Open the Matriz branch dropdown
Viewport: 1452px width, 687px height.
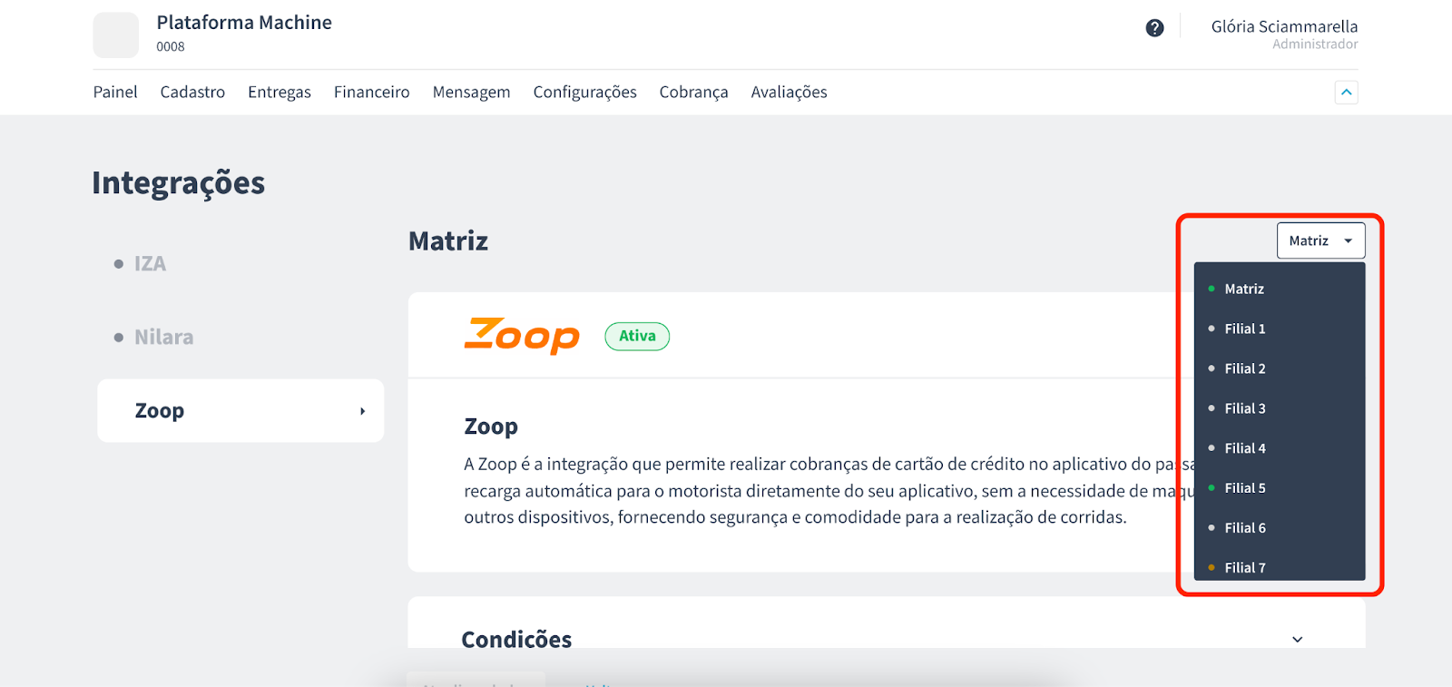click(1320, 240)
